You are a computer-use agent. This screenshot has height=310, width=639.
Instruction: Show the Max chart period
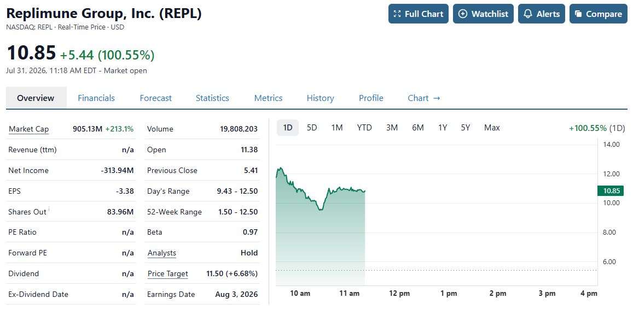coord(492,128)
